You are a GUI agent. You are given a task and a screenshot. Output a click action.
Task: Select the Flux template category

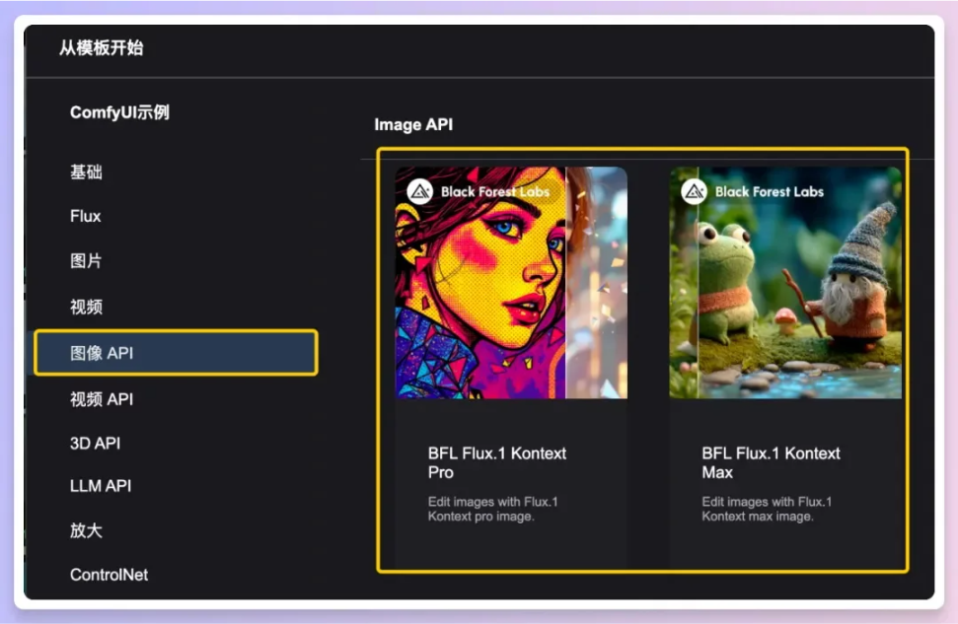[86, 216]
